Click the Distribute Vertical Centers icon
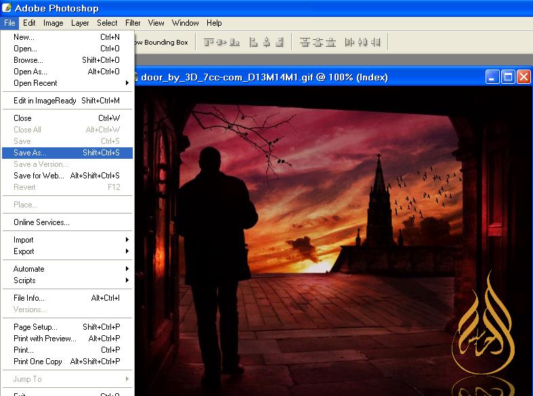This screenshot has height=396, width=533. pyautogui.click(x=318, y=43)
